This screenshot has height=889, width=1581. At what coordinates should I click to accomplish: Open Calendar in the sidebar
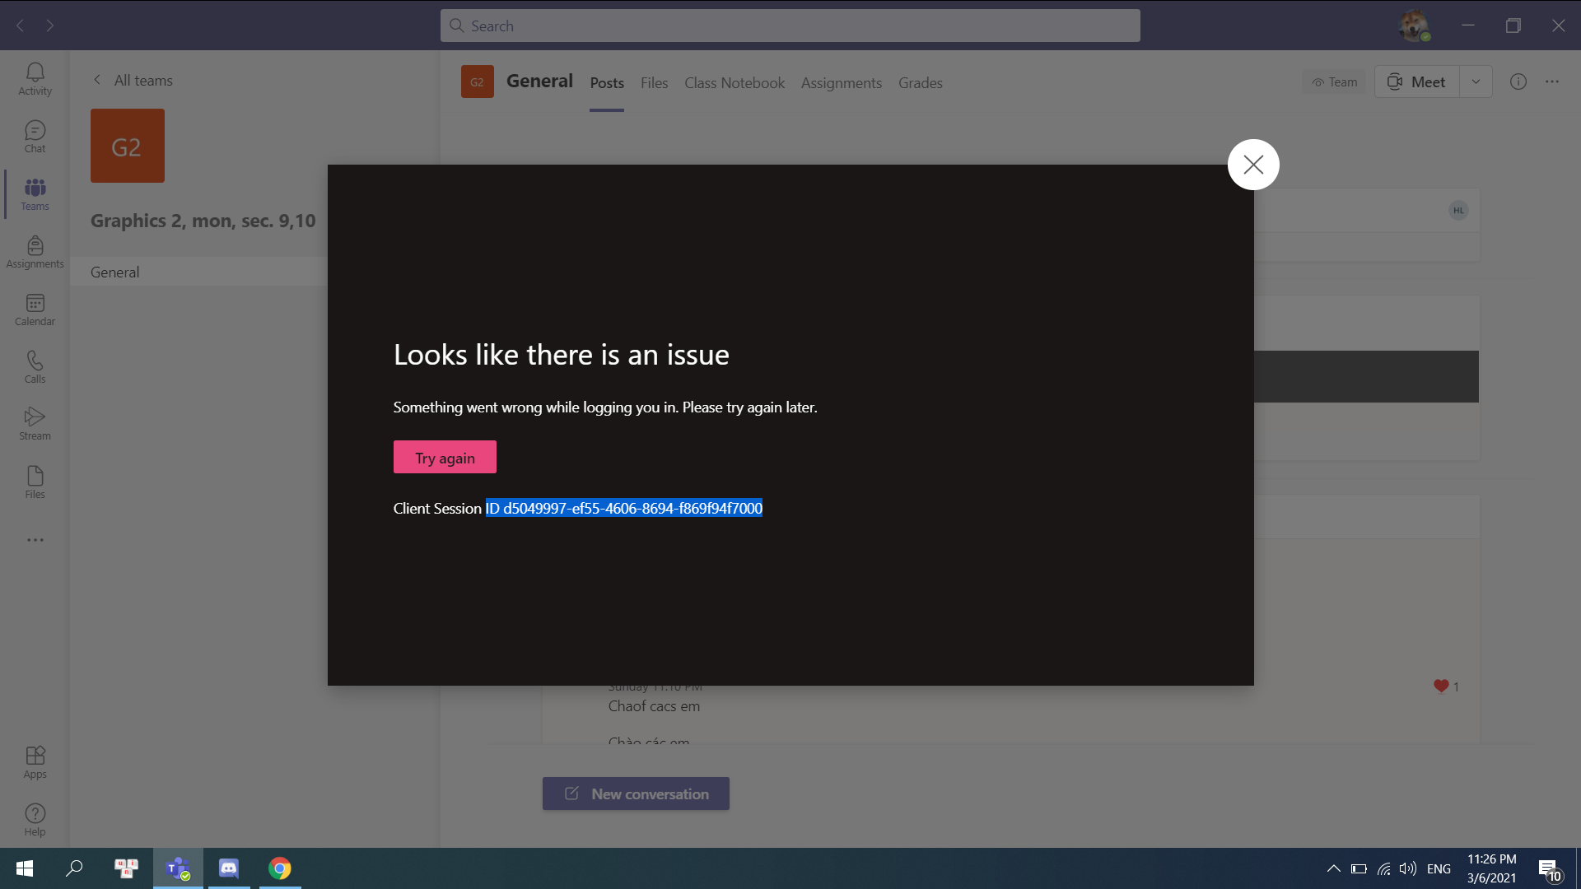35,310
